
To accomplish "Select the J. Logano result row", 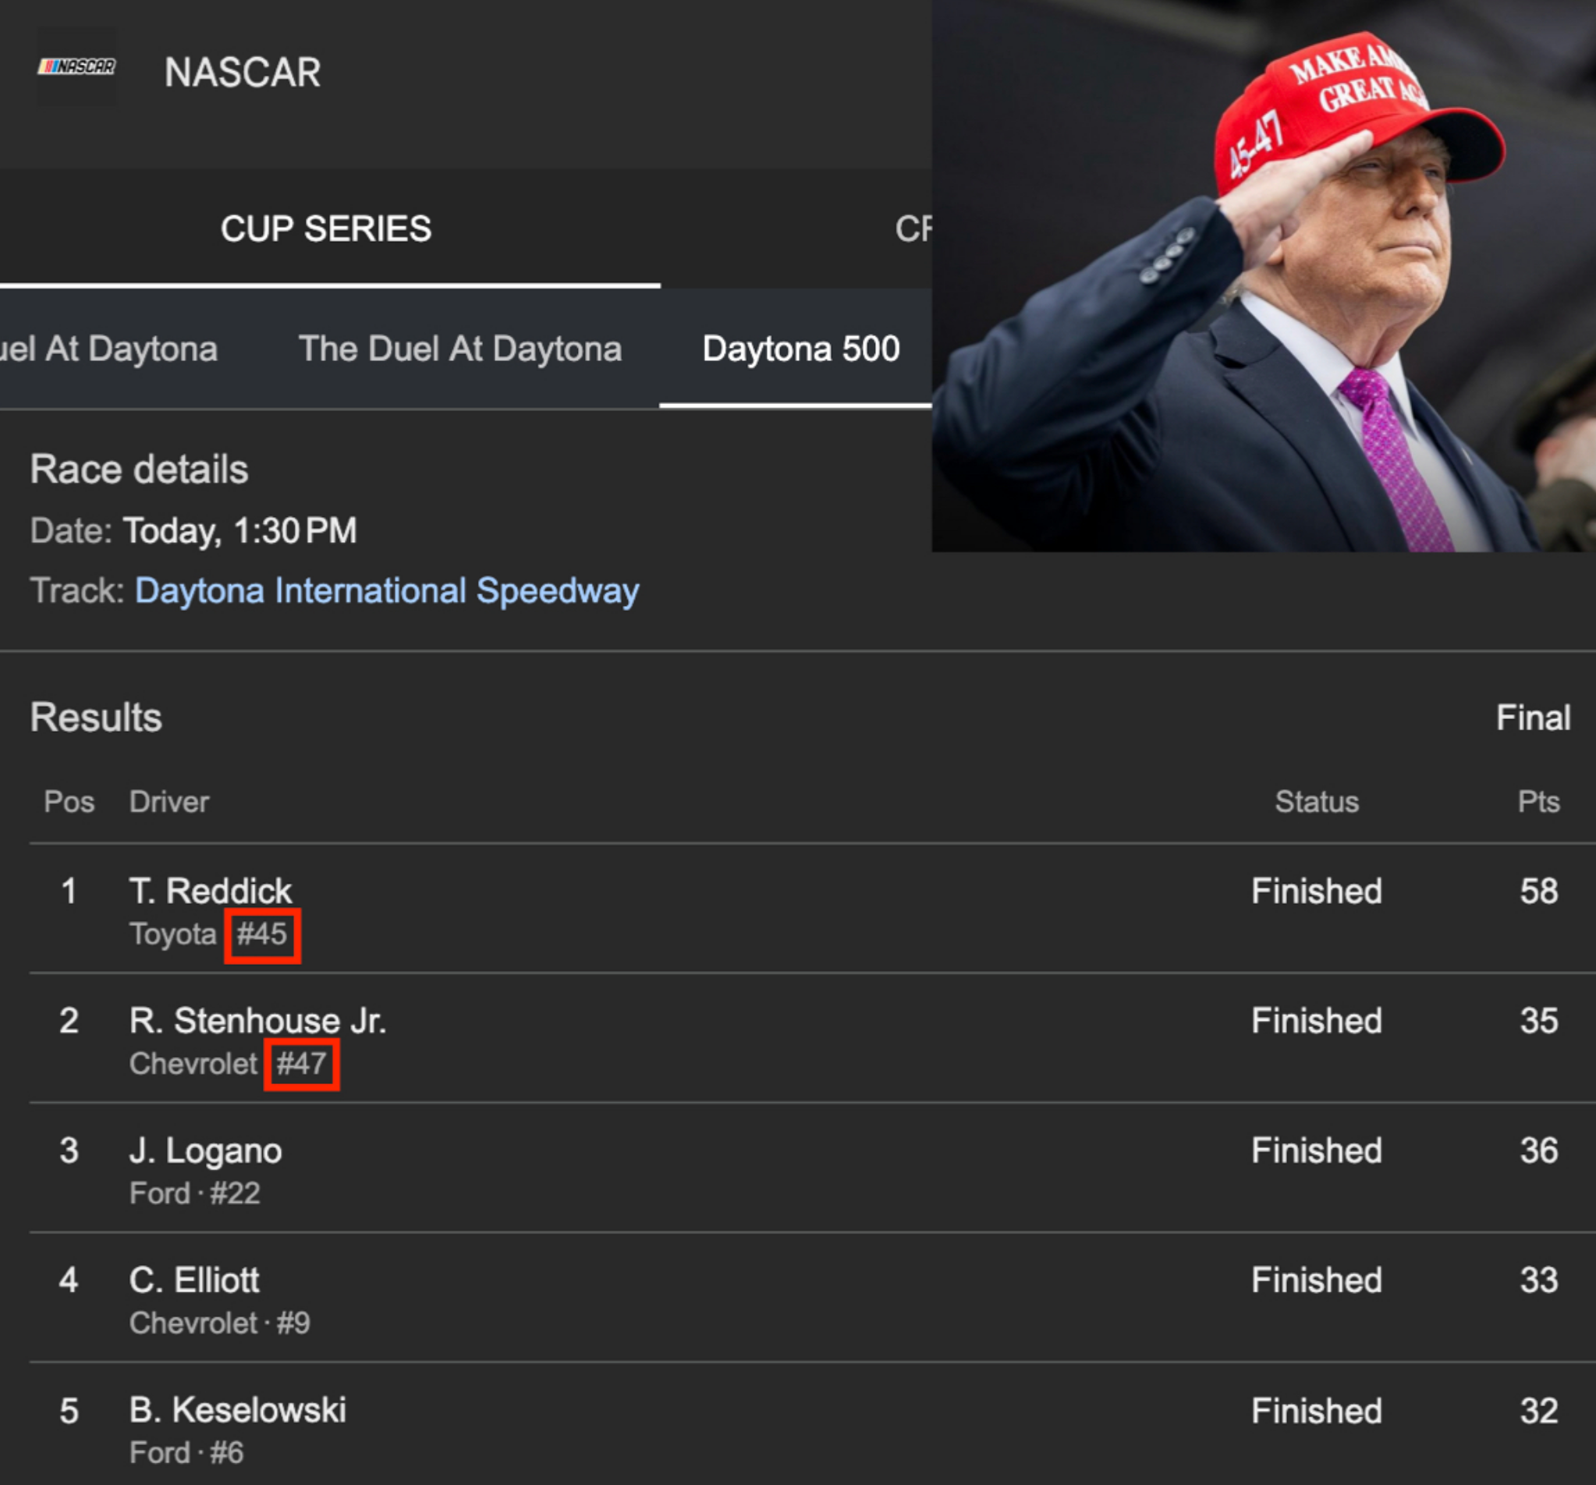I will coord(205,1151).
